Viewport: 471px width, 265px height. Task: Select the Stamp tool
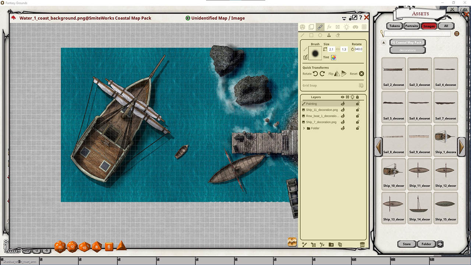click(x=329, y=35)
